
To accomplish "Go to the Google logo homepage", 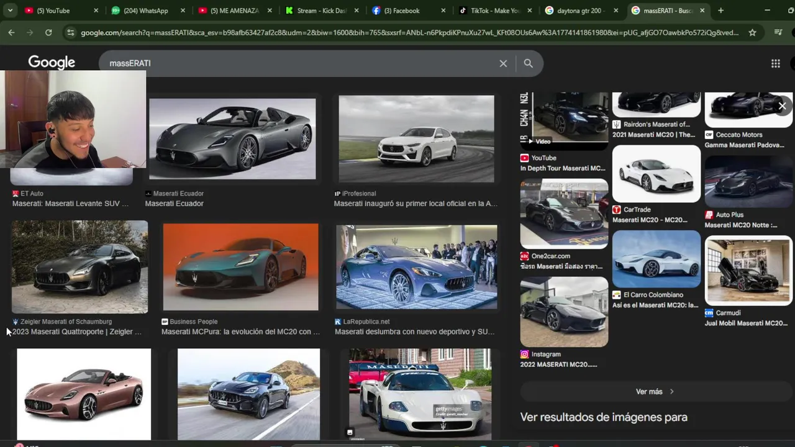I will click(52, 63).
